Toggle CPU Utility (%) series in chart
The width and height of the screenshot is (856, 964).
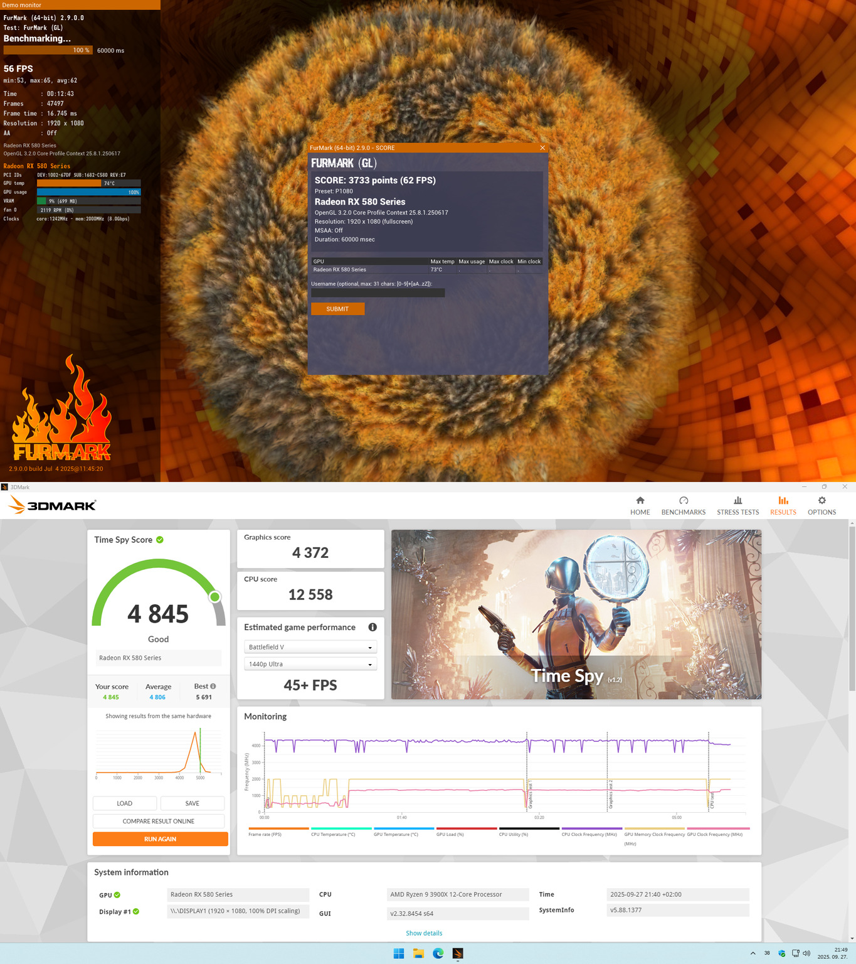click(x=529, y=832)
